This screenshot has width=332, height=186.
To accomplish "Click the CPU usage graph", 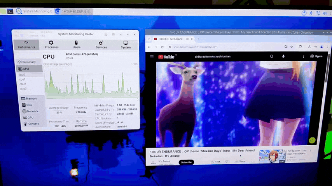I will click(91, 82).
